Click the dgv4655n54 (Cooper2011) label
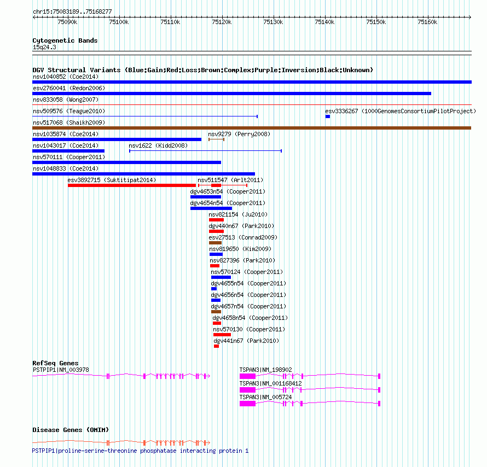487x467 pixels. 248,283
